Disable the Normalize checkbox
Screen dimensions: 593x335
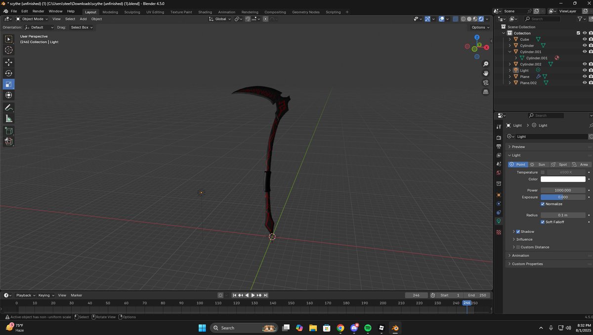click(x=543, y=204)
